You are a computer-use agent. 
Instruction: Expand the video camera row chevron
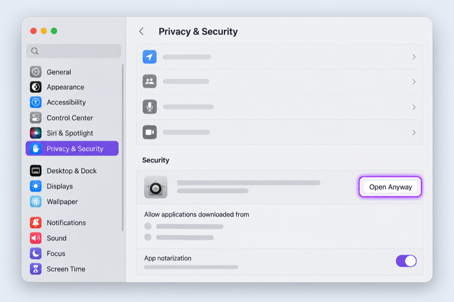[x=414, y=132]
